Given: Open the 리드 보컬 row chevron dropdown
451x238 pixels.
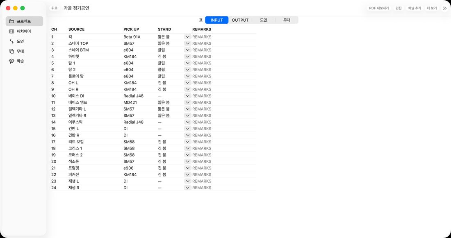Looking at the screenshot, I should click(x=187, y=142).
